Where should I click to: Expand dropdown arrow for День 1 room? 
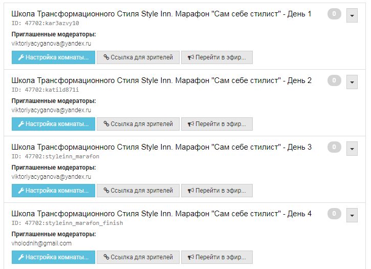(352, 15)
